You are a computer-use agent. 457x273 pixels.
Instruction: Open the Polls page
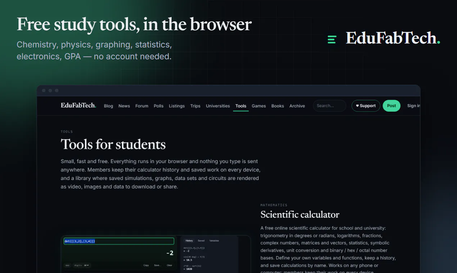(x=158, y=106)
